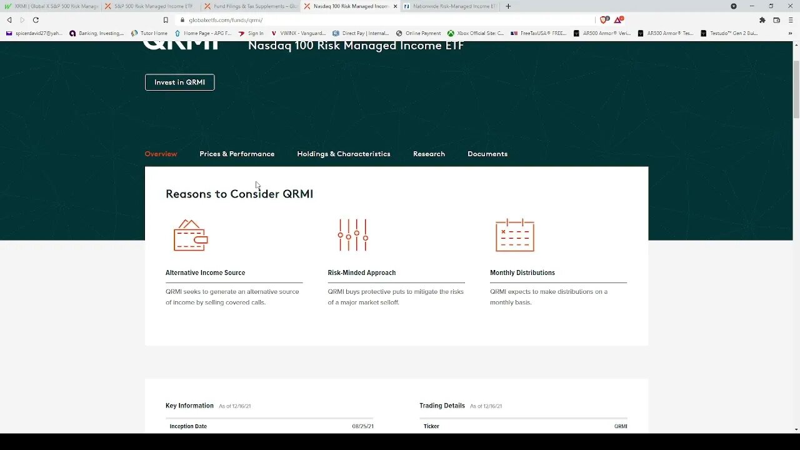Click the Risk-Minded Approach heading
The width and height of the screenshot is (800, 450).
pyautogui.click(x=361, y=272)
